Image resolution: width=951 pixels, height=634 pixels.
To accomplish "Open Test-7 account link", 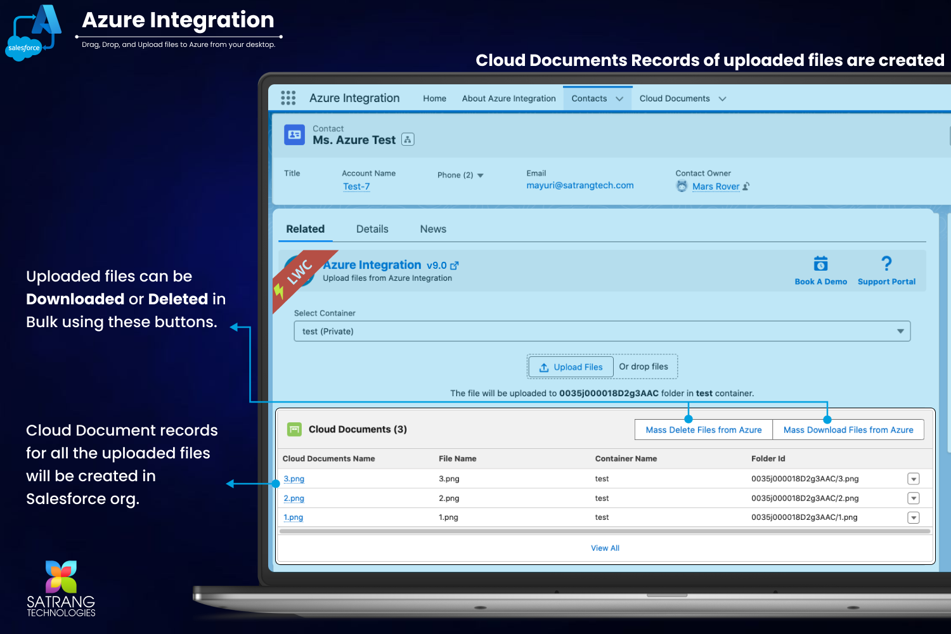I will [x=356, y=186].
